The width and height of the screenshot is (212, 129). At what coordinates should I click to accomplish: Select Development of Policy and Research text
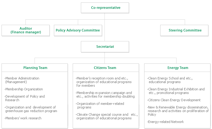(25, 98)
